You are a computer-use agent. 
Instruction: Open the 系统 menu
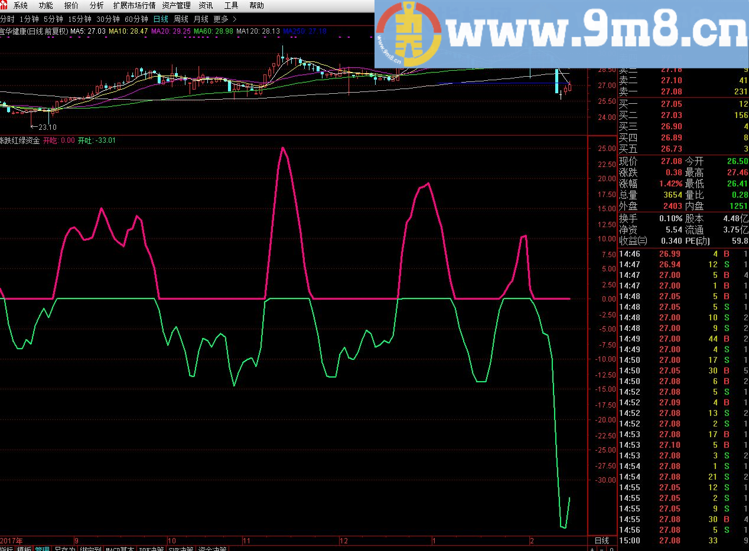pyautogui.click(x=20, y=5)
